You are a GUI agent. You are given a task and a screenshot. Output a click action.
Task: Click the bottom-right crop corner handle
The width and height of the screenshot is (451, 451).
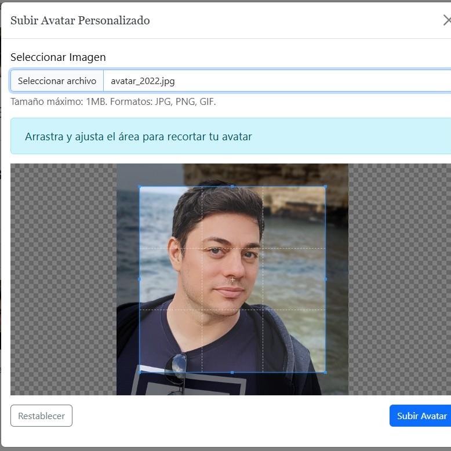[325, 372]
